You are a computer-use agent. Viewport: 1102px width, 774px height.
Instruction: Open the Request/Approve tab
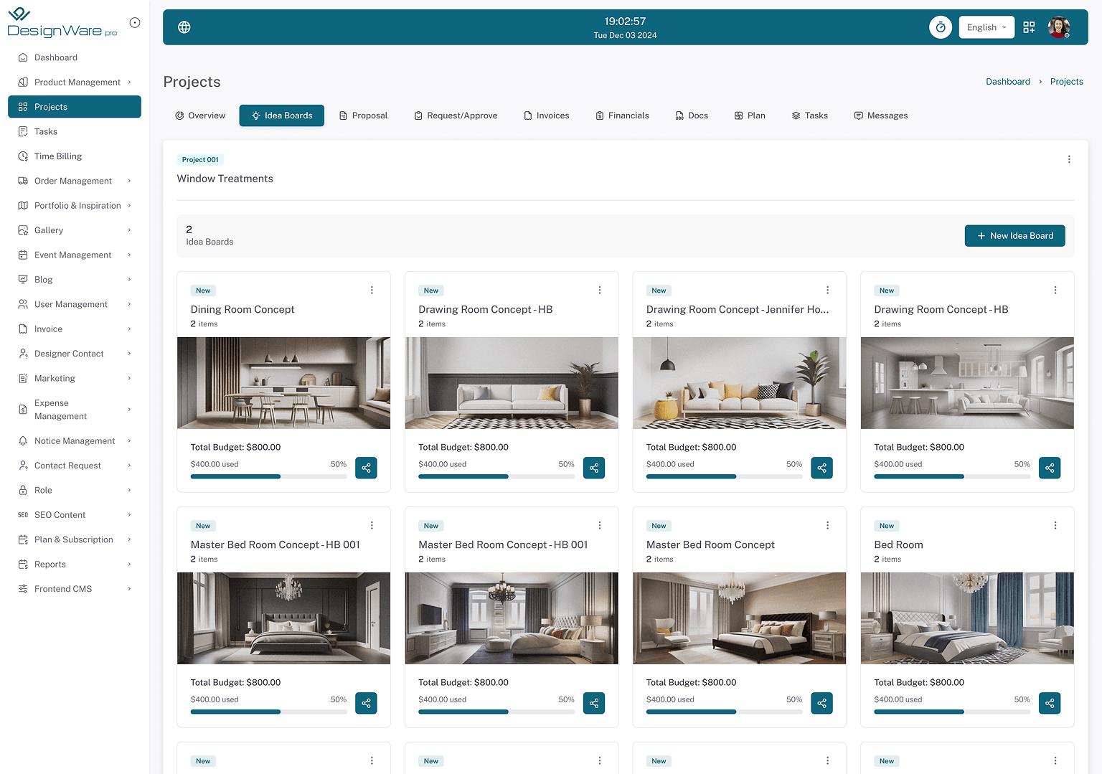(x=456, y=115)
